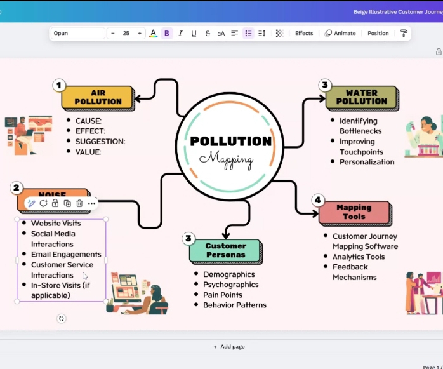Increase font size with plus button
This screenshot has height=369, width=443.
click(x=140, y=33)
